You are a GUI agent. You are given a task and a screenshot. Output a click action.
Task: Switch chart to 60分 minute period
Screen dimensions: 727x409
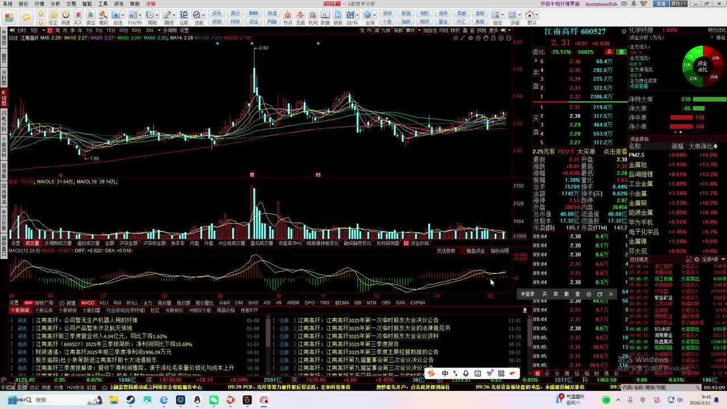tap(136, 30)
